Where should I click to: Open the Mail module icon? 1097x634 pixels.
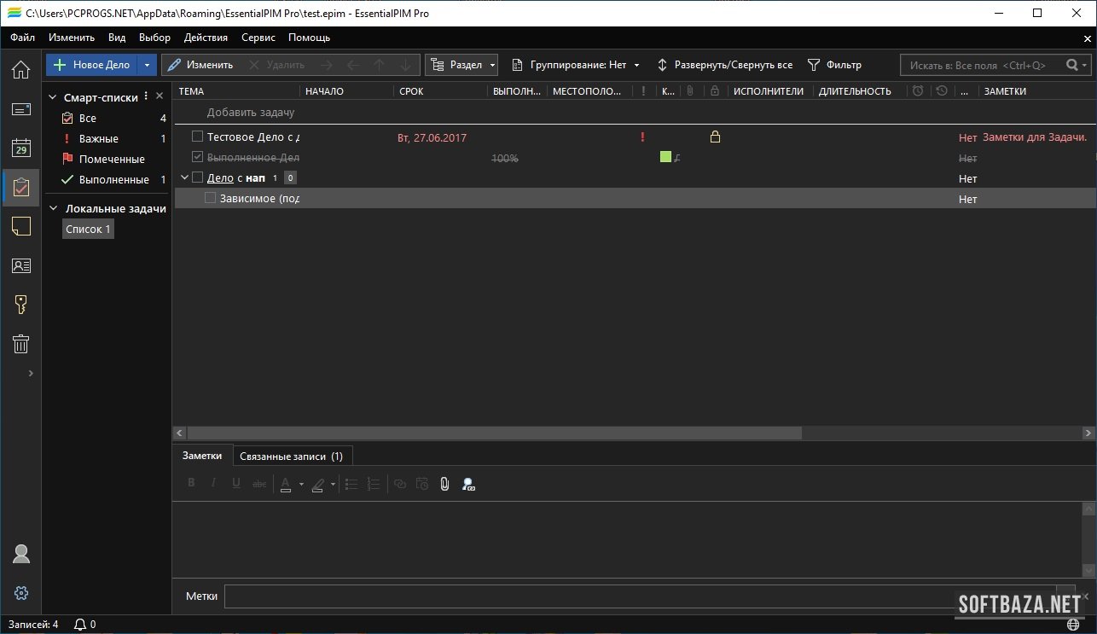coord(20,108)
